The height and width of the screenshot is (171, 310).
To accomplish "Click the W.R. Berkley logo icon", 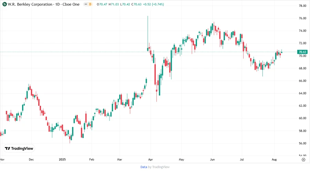I will [4, 4].
